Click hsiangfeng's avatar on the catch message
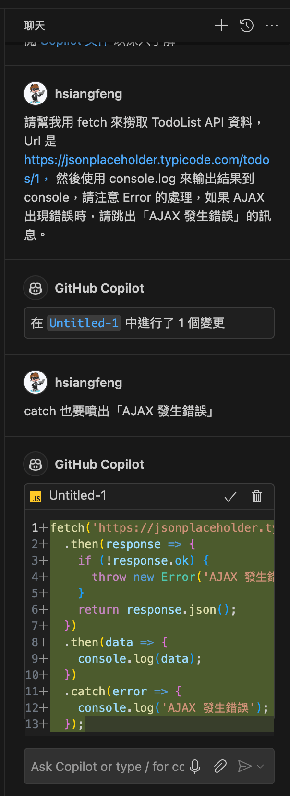 coord(36,383)
